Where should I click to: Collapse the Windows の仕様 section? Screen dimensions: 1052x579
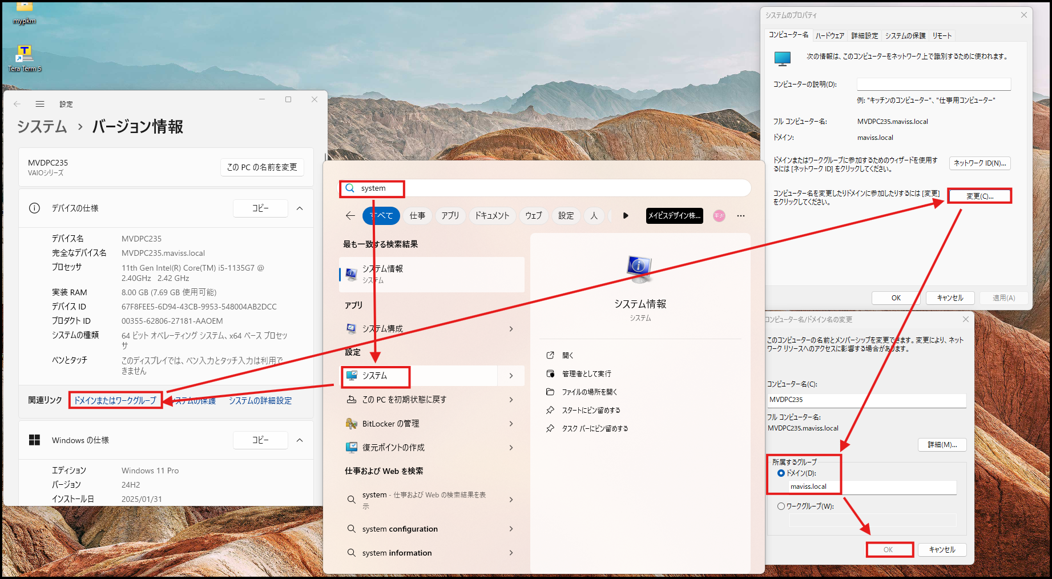click(300, 440)
